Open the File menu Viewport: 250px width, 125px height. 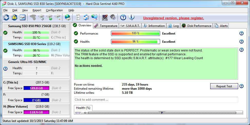coord(5,10)
